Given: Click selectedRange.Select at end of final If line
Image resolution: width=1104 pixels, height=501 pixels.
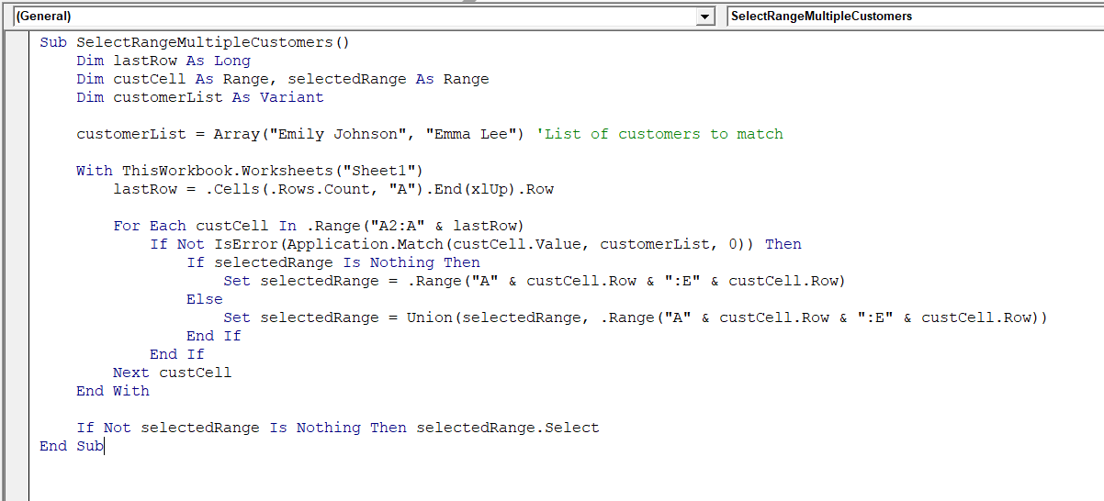Looking at the screenshot, I should (x=508, y=428).
